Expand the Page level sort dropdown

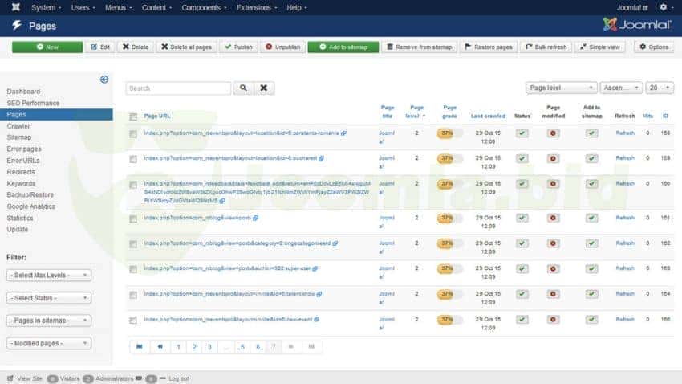pos(561,88)
